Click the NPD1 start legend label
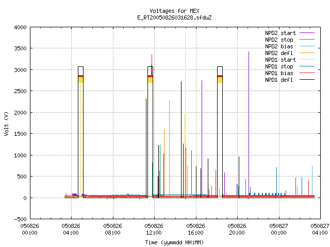Image resolution: width=330 pixels, height=247 pixels. tap(280, 60)
